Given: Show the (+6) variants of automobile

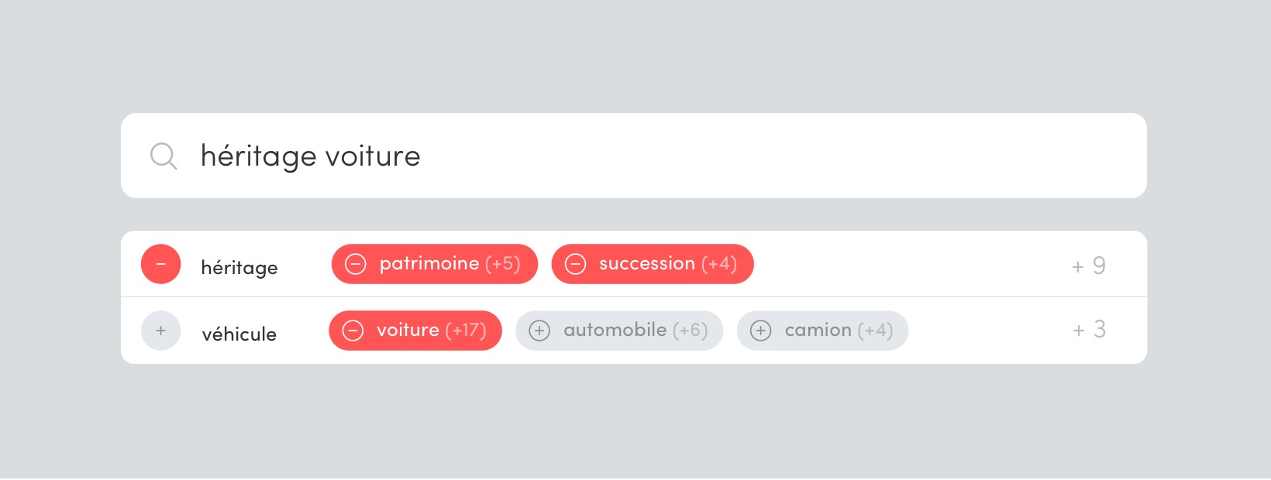Looking at the screenshot, I should point(691,331).
